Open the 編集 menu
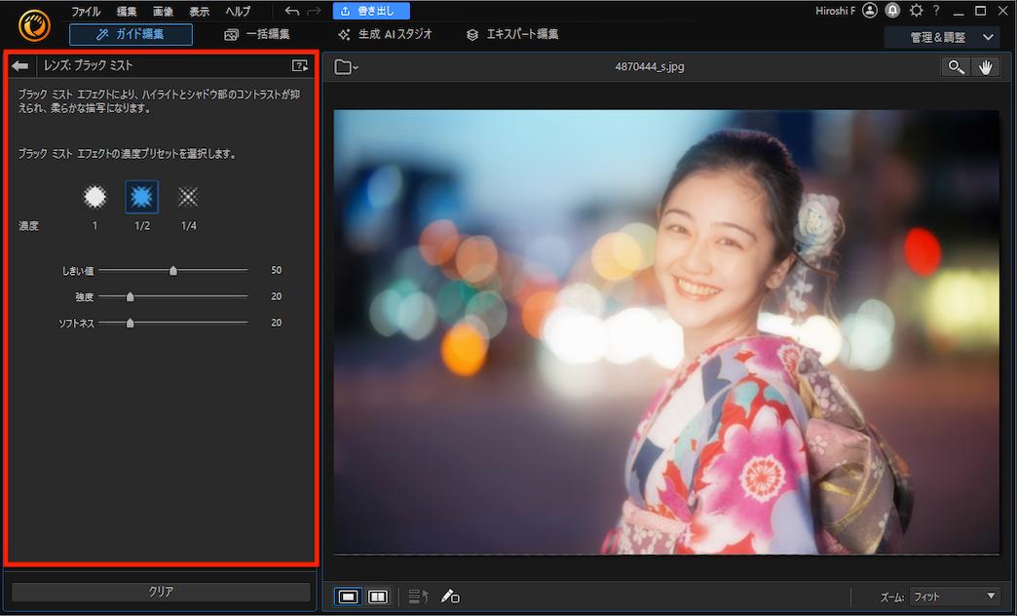 click(x=127, y=12)
